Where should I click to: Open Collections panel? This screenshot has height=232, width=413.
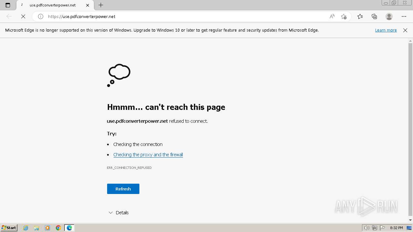374,16
